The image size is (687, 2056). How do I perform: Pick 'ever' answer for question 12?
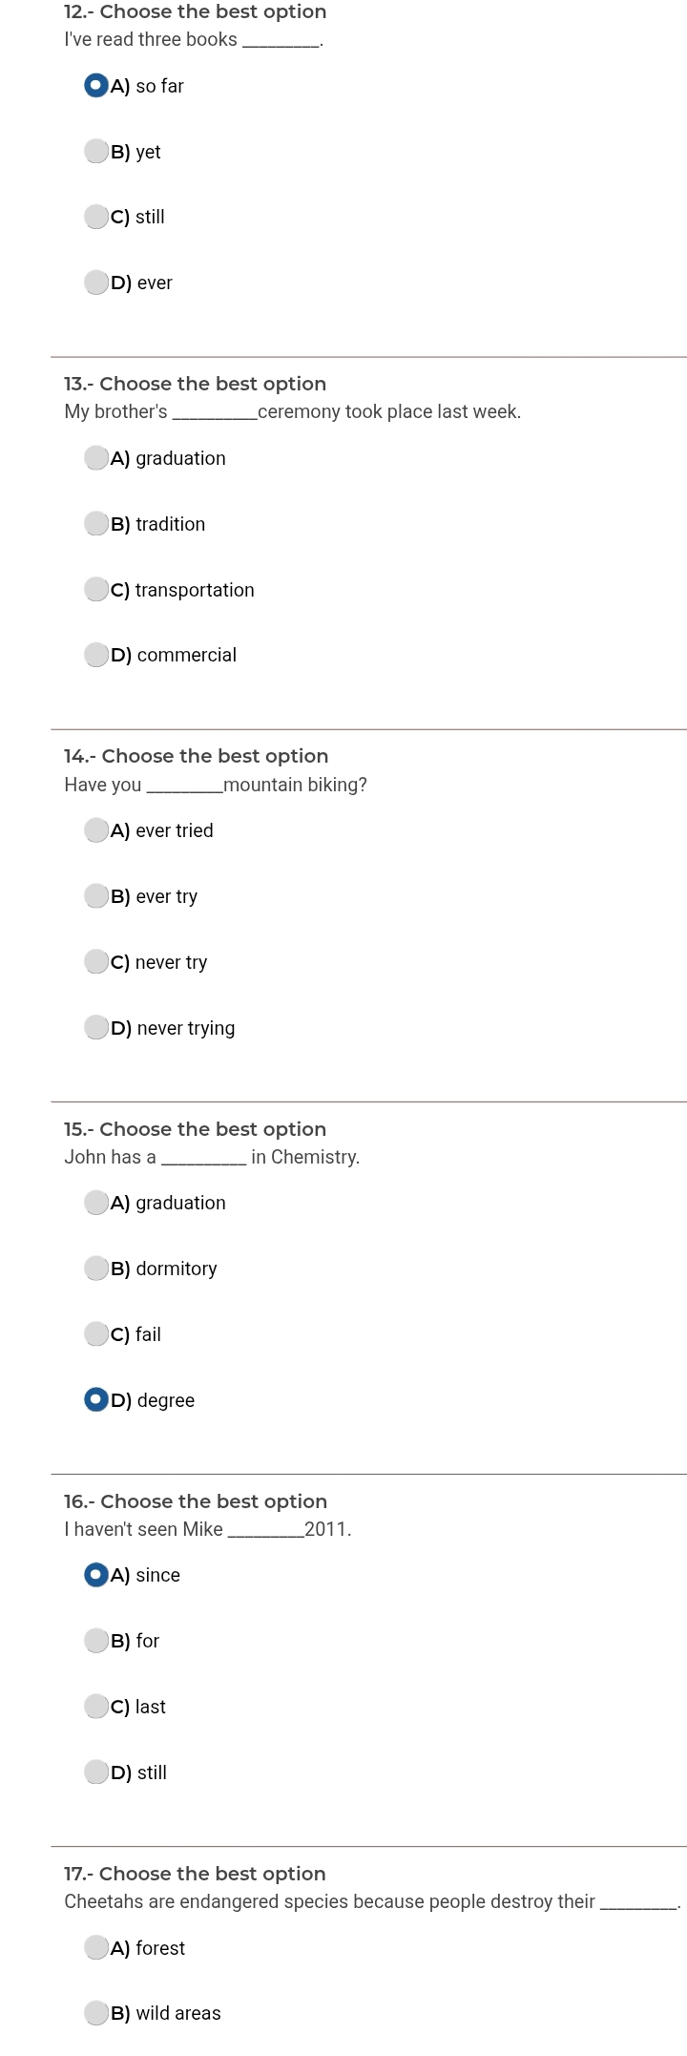[x=96, y=283]
